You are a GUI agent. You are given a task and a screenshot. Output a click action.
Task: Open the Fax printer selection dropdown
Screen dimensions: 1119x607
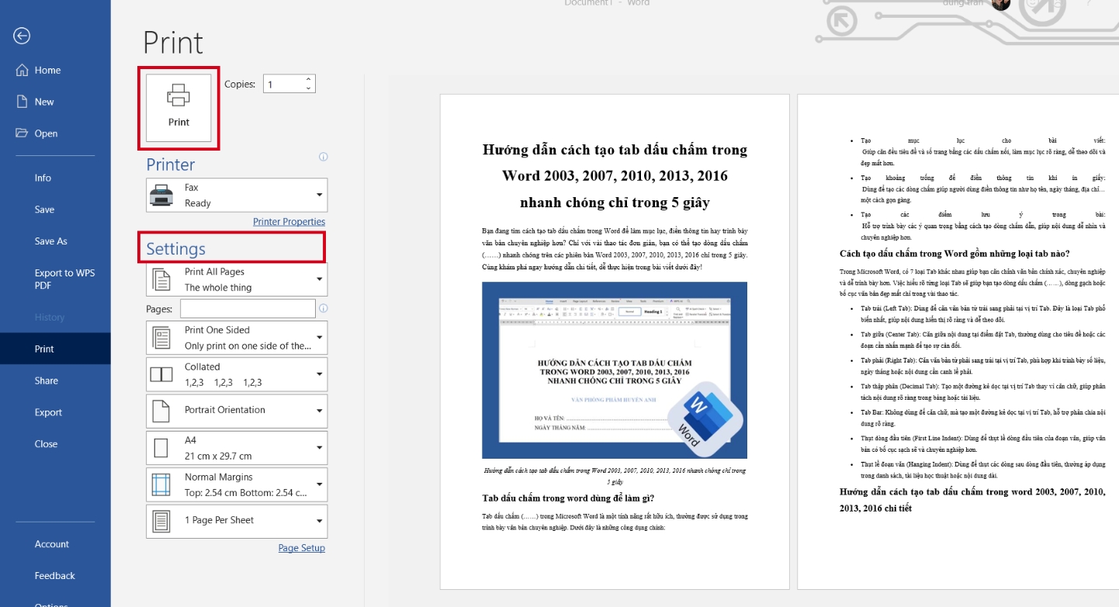[237, 195]
